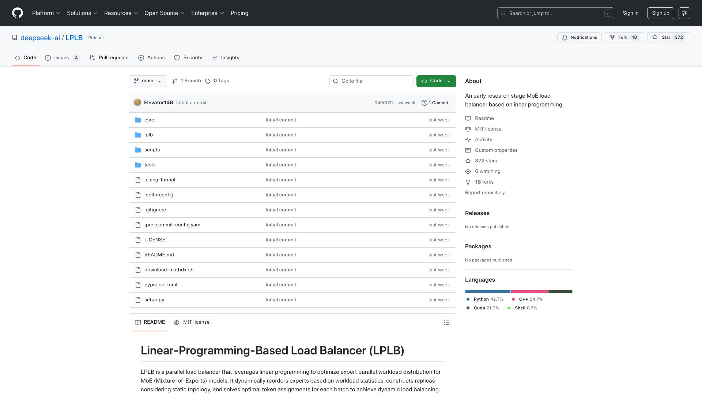702x395 pixels.
Task: Expand the Enterprise menu
Action: [208, 13]
